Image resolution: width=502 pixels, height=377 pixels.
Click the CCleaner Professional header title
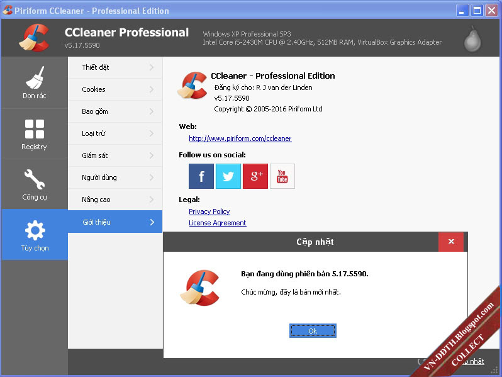126,32
